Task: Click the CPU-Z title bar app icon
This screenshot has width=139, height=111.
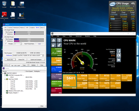Action: click(x=4, y=25)
